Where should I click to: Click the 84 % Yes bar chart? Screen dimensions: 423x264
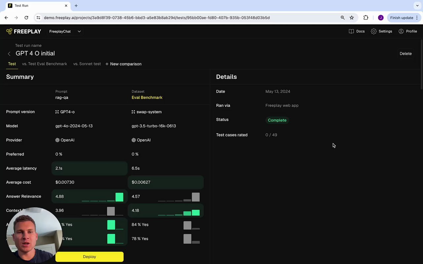[x=192, y=225]
